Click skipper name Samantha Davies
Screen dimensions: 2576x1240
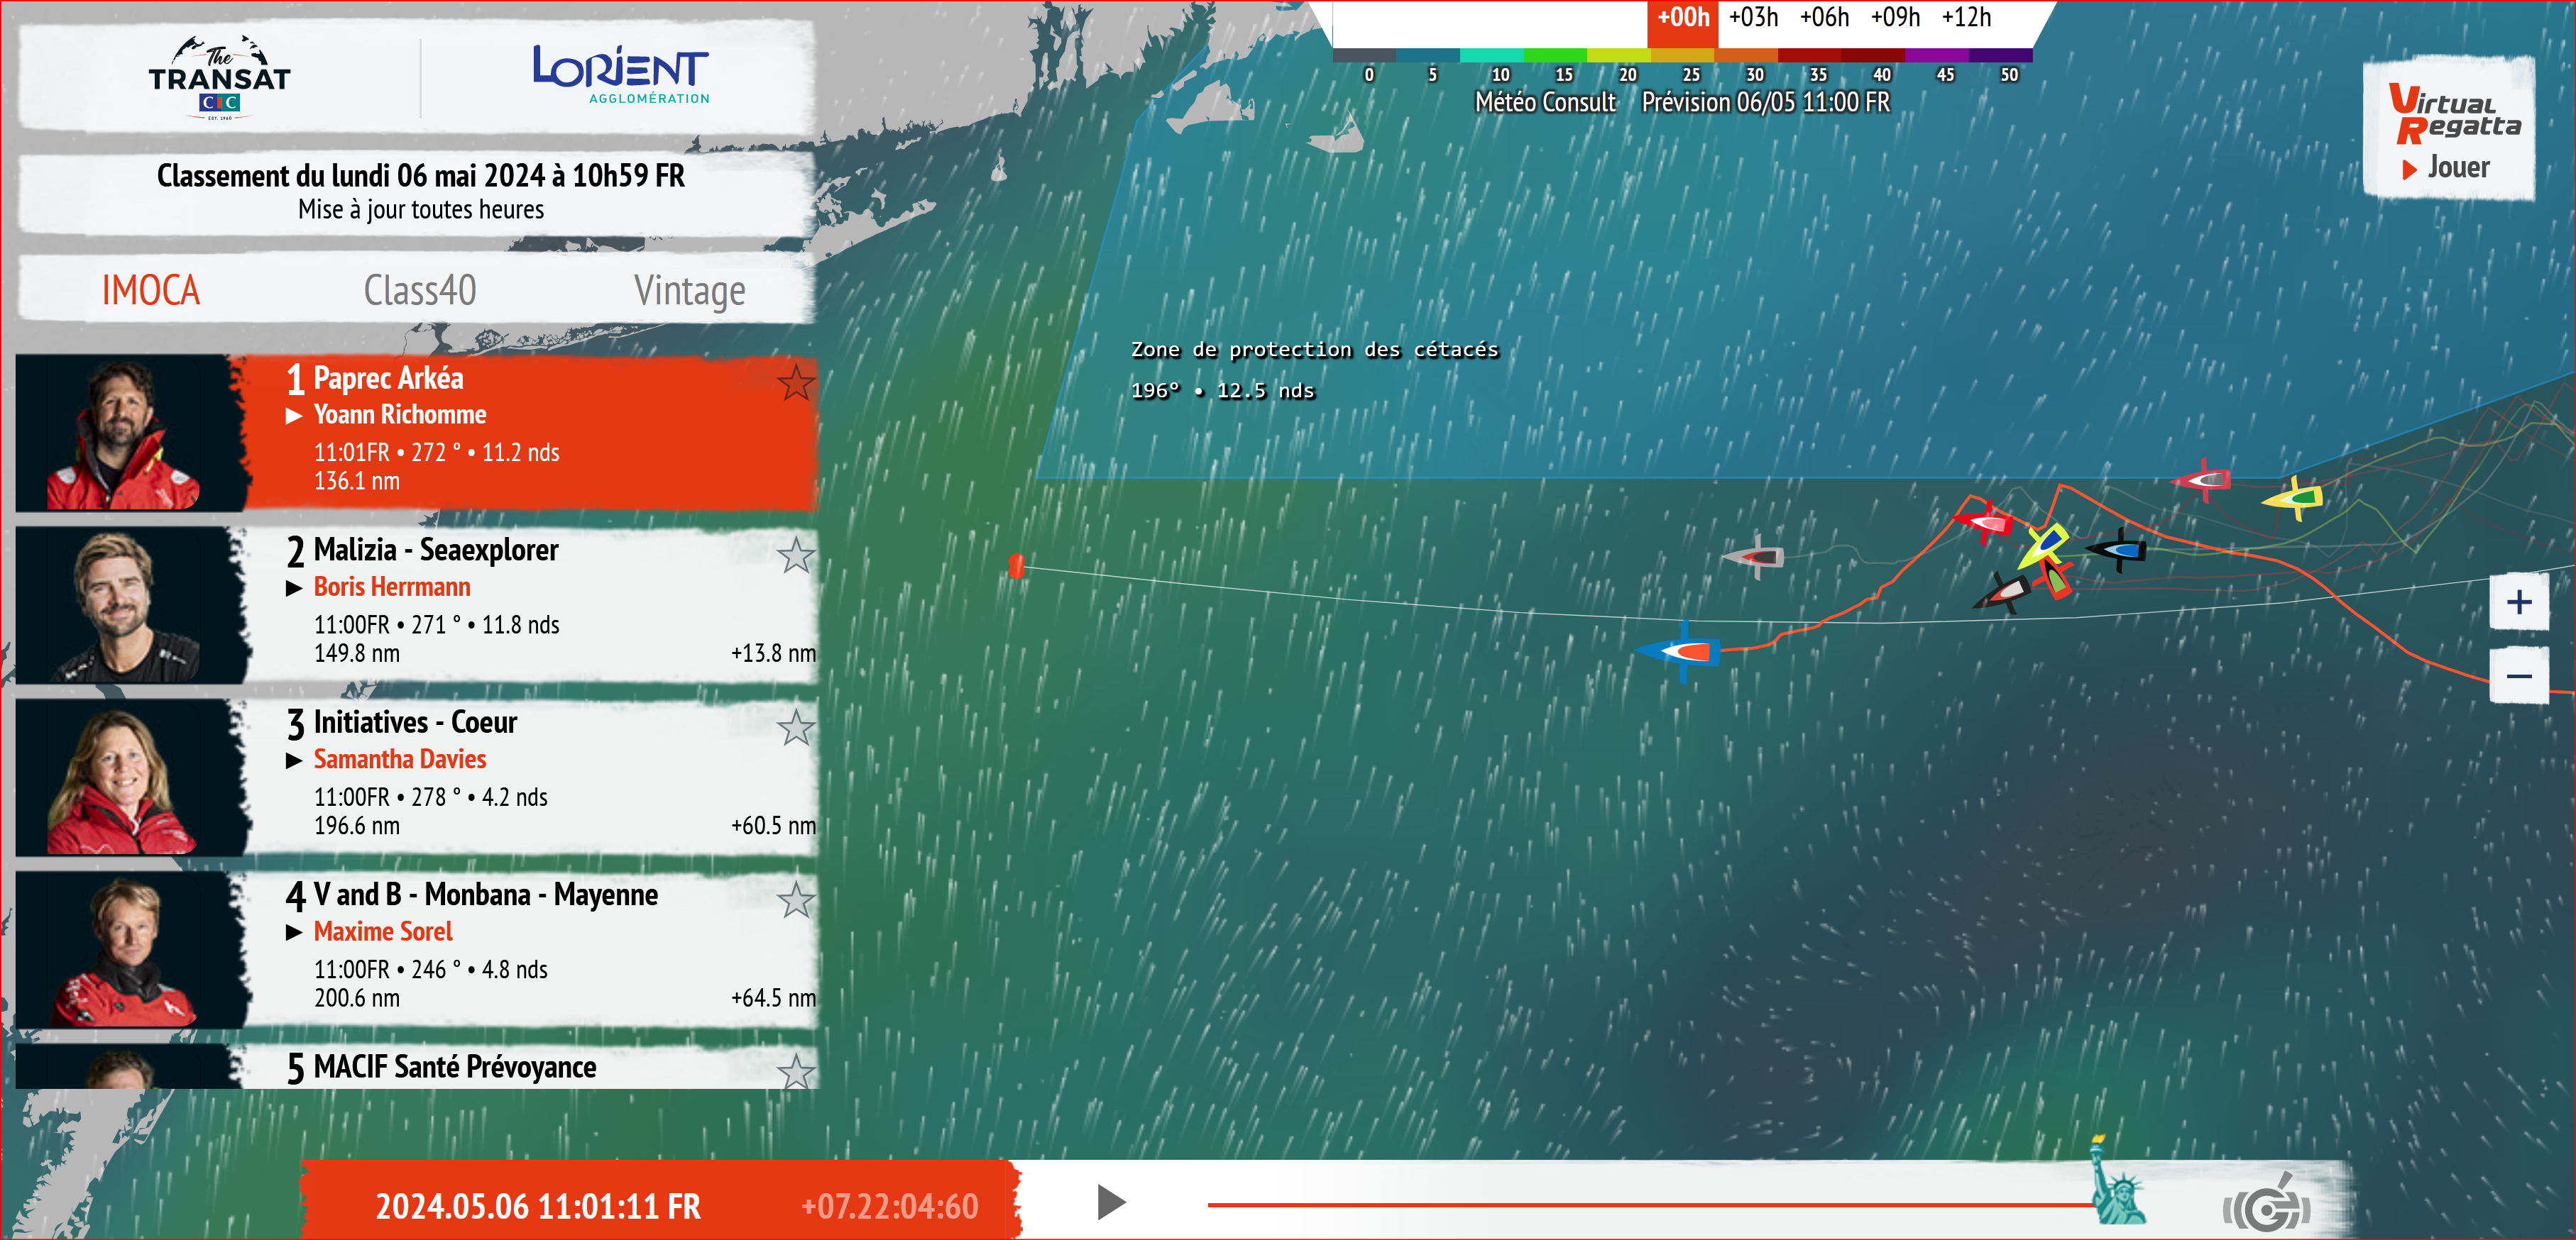400,759
